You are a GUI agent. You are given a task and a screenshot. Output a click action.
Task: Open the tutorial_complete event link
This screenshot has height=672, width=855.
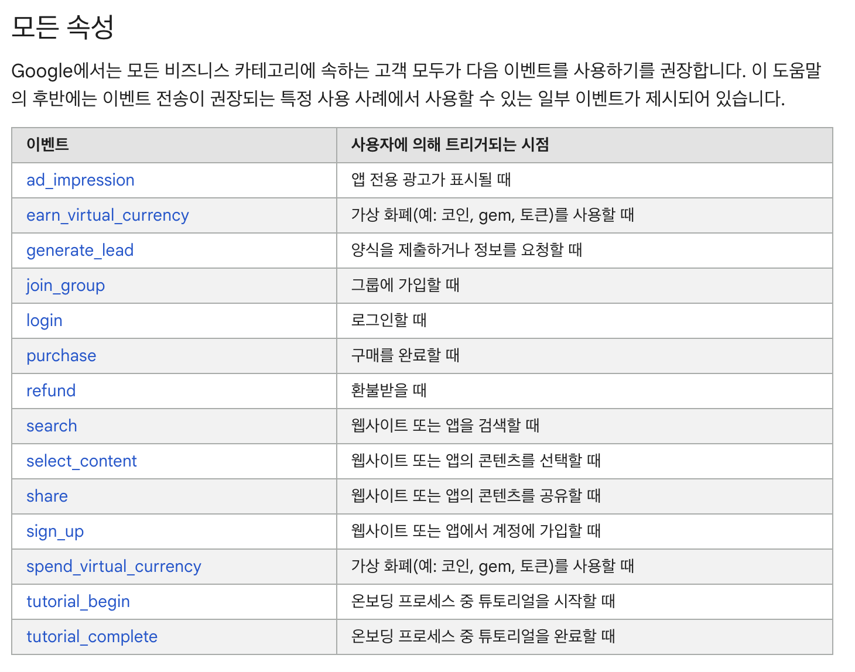tap(92, 637)
